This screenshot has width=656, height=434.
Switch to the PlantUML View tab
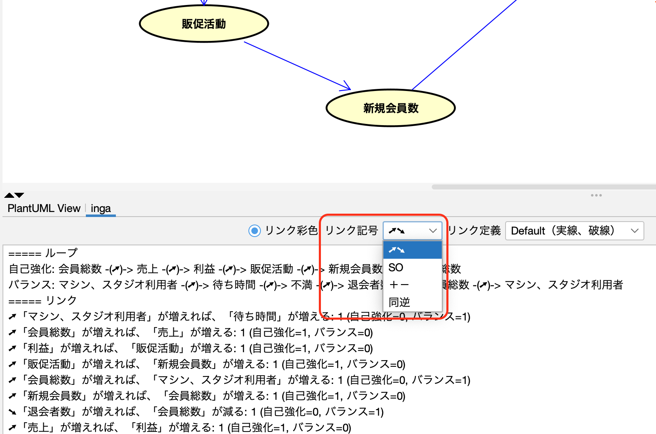click(44, 208)
